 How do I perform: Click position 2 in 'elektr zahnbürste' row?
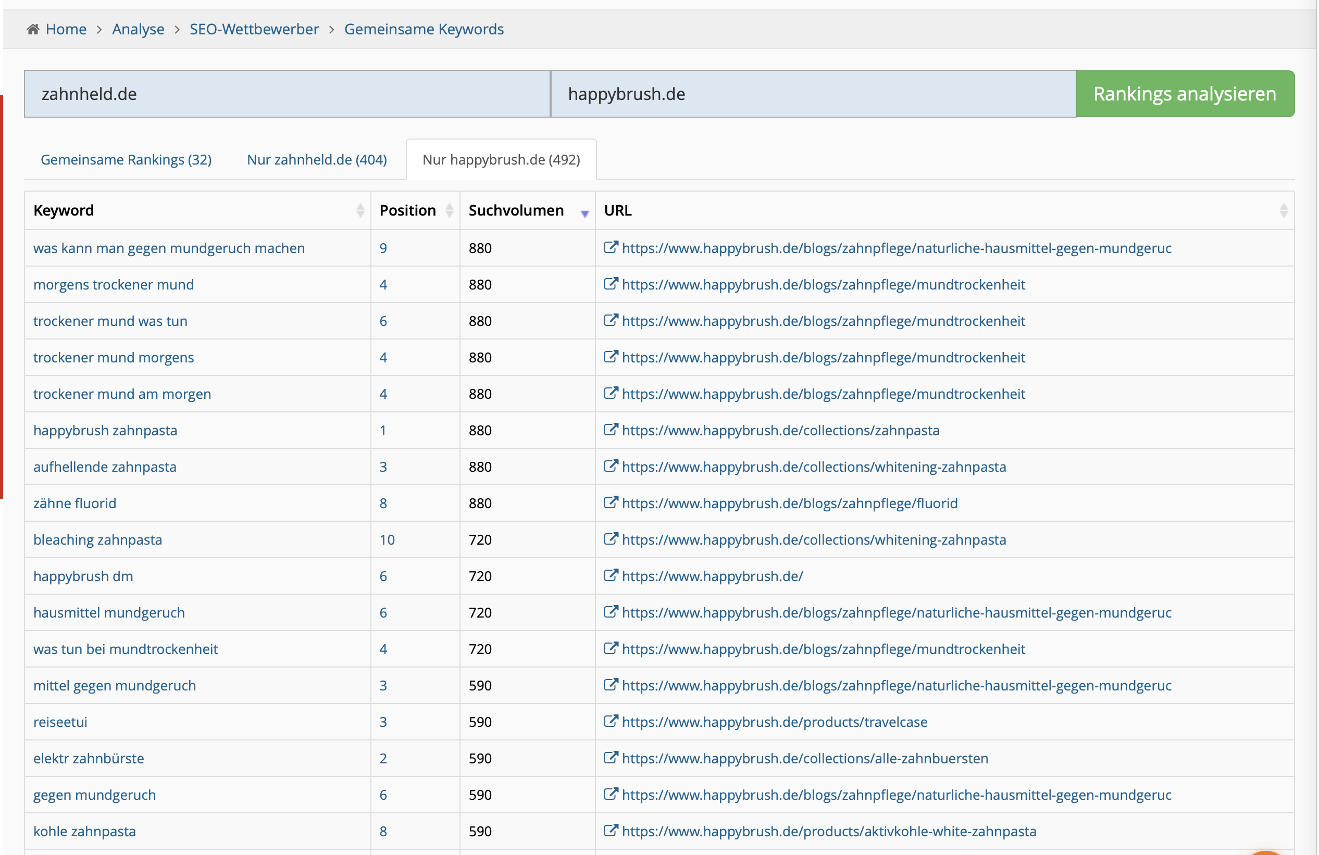(383, 759)
